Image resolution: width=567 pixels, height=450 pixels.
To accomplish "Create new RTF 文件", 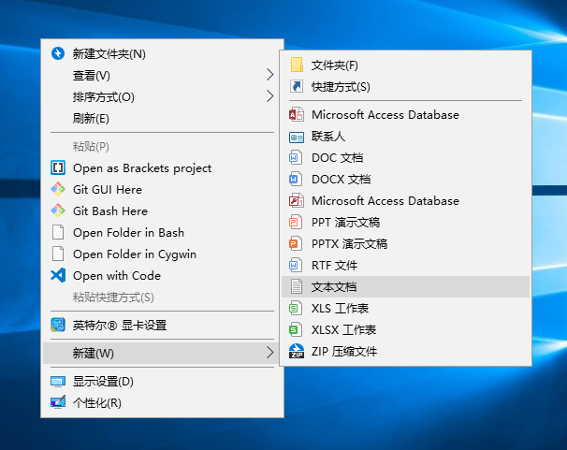I will coord(334,266).
